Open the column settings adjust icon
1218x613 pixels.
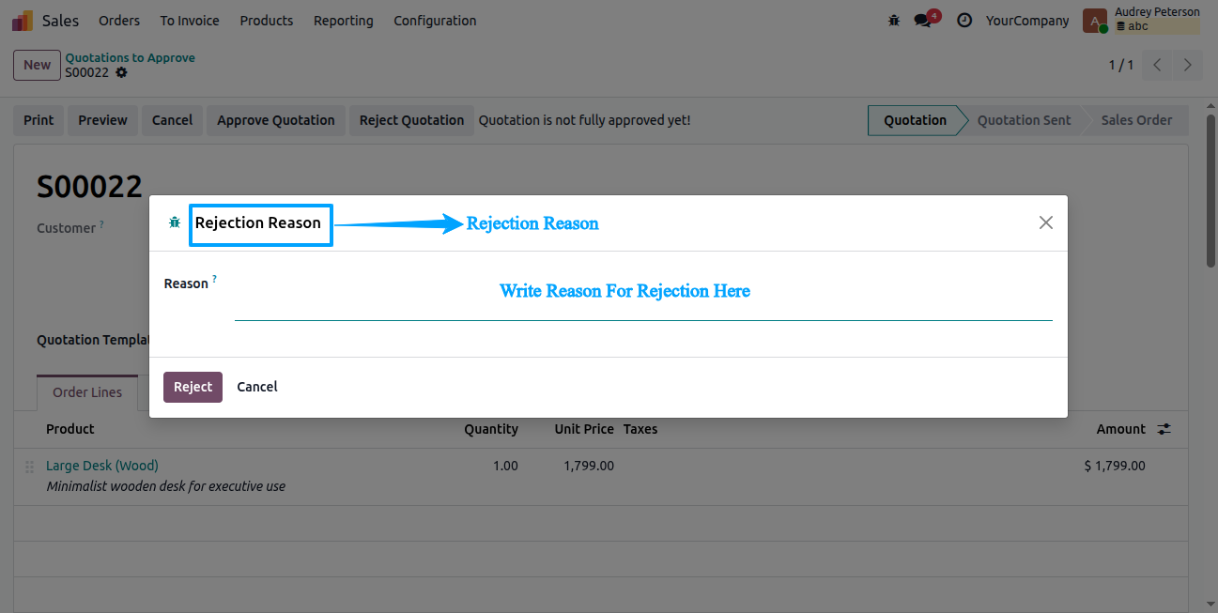[x=1164, y=429]
